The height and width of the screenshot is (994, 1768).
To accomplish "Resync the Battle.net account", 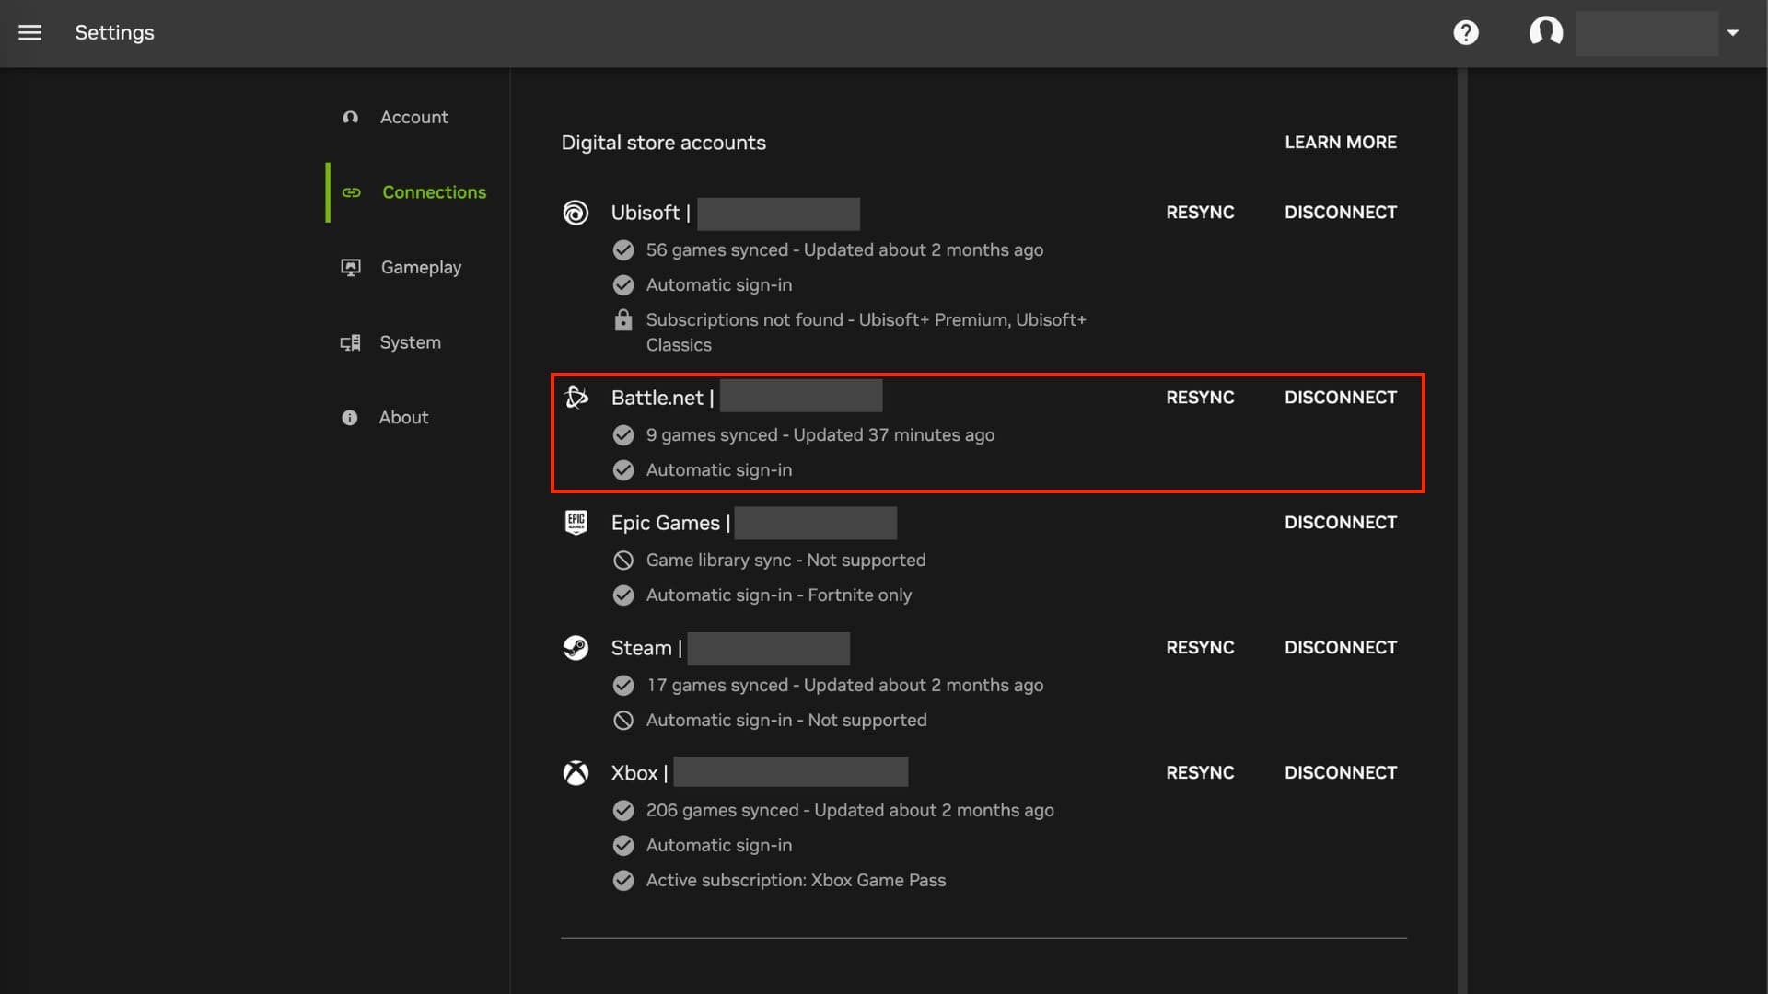I will 1199,398.
